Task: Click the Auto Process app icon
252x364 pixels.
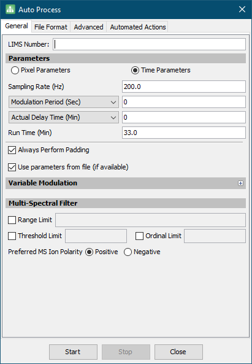Action: coord(10,10)
